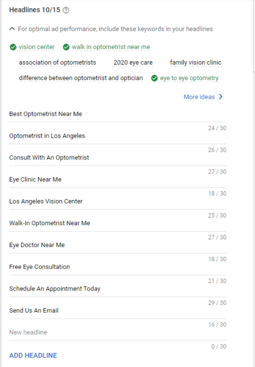Open the More ideas arrow icon

click(221, 96)
